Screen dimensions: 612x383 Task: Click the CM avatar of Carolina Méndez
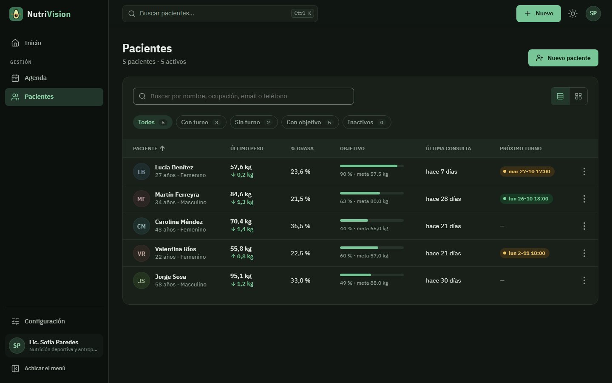pos(142,226)
